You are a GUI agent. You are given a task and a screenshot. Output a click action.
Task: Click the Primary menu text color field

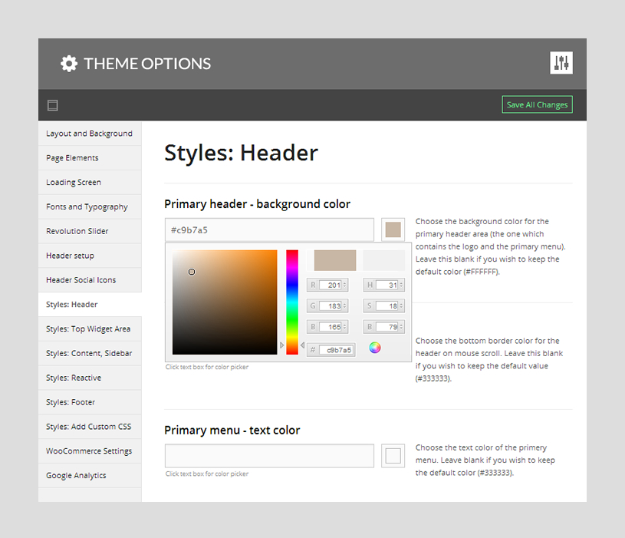coord(269,455)
